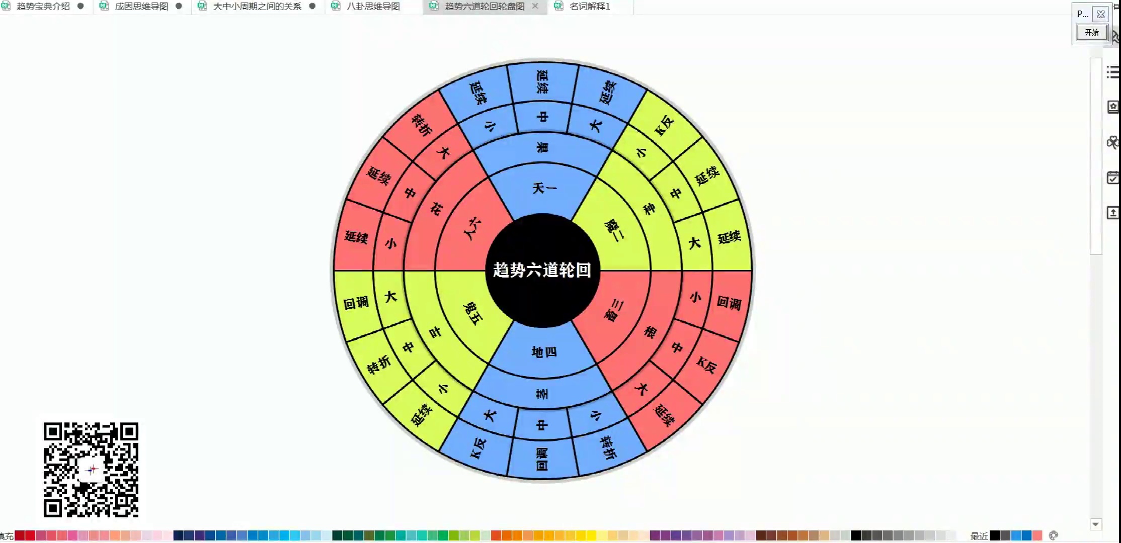
Task: Open the outline list icon in sidebar
Action: click(x=1113, y=72)
